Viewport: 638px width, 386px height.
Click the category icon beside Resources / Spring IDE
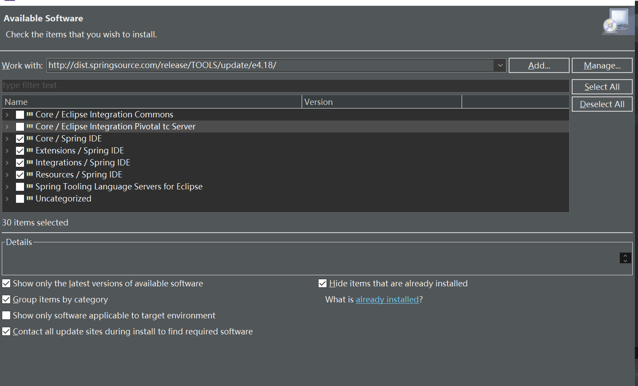click(x=30, y=174)
